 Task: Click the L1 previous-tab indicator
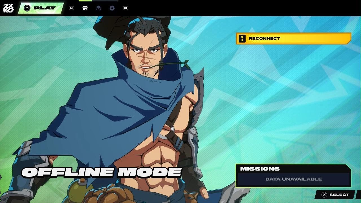pos(71,8)
